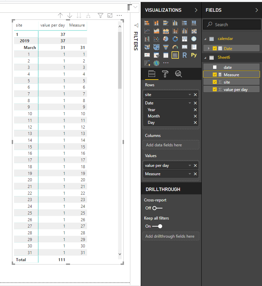Open site field dropdown in Rows
This screenshot has height=286, width=262.
[190, 95]
